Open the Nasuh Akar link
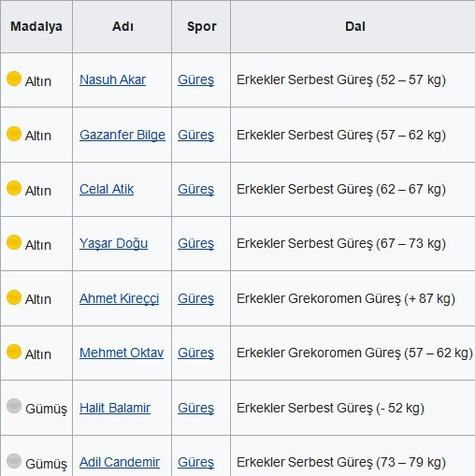The width and height of the screenshot is (475, 476). click(x=112, y=79)
